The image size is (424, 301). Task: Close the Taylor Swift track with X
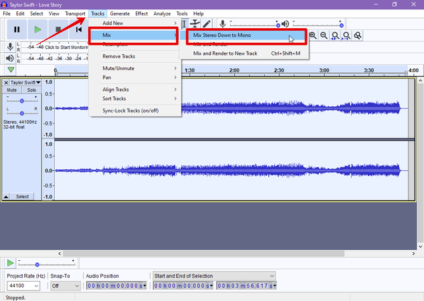click(6, 82)
